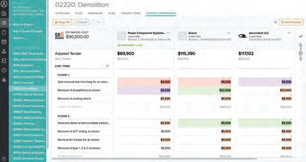Expand the Ascendent LLC dropdown chevron
Image resolution: width=306 pixels, height=162 pixels.
point(289,33)
